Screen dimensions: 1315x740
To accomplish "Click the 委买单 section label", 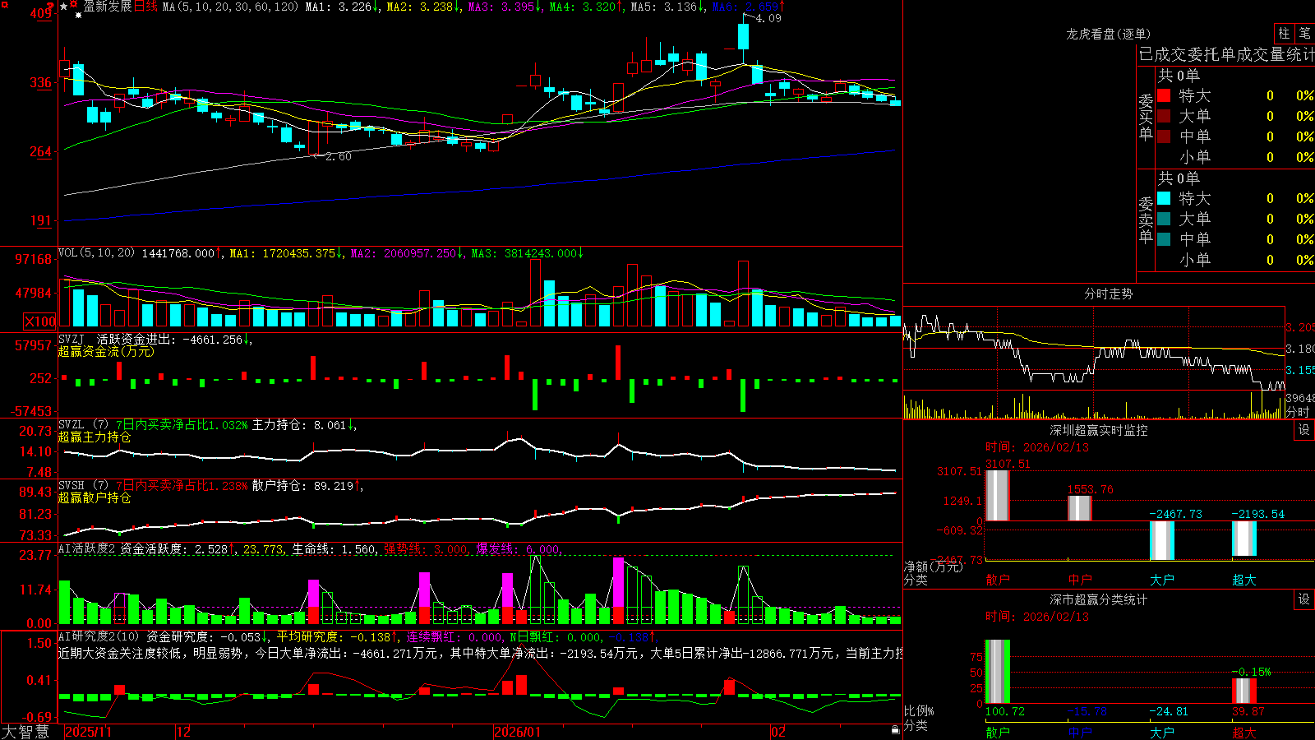I will coord(1146,117).
